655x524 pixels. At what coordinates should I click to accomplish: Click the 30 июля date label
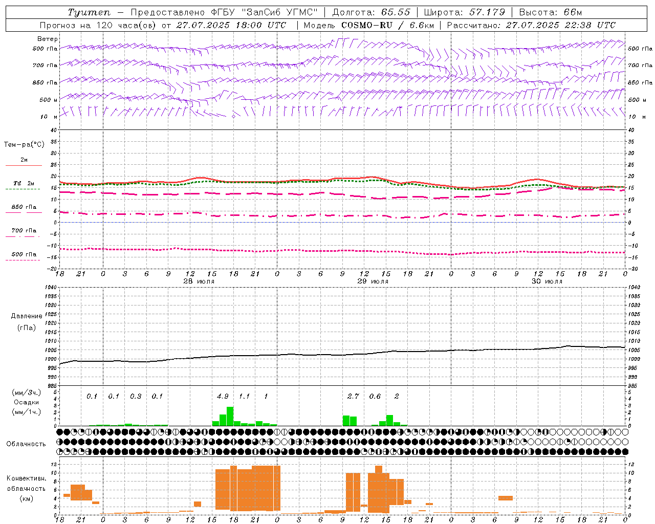pos(547,281)
